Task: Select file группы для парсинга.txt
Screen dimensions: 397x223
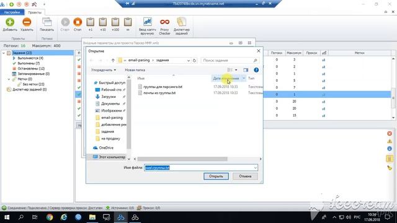Action: coord(163,87)
